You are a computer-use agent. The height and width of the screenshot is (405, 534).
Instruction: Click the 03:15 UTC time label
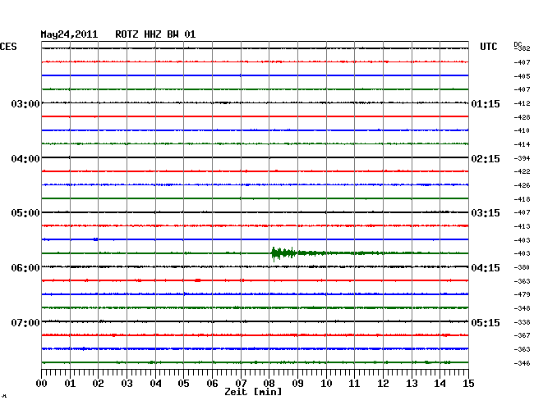tap(486, 213)
